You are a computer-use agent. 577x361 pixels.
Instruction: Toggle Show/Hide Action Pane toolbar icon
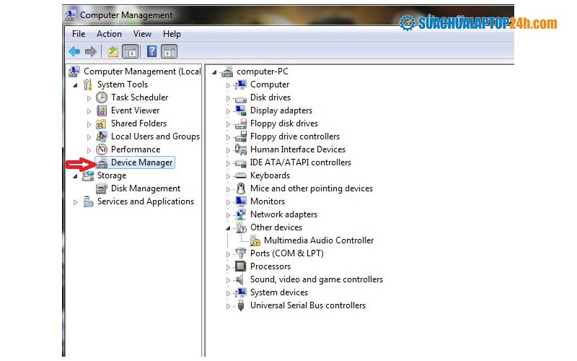click(x=169, y=51)
